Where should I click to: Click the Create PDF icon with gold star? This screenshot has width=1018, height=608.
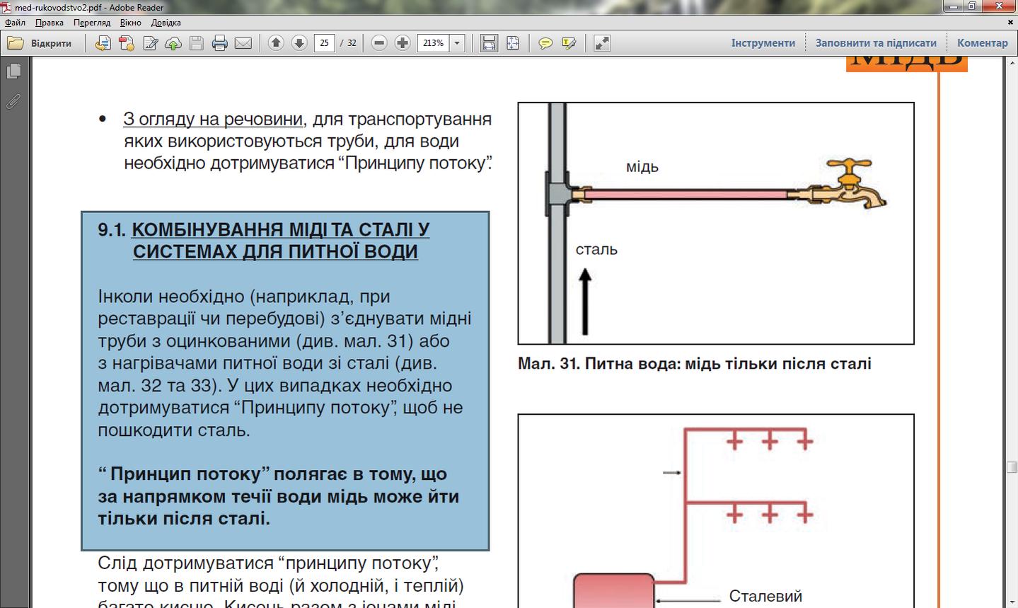pos(127,43)
